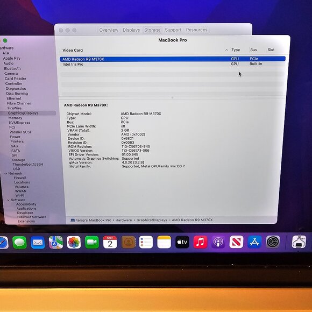312x312 pixels.
Task: Select Card Reader in sidebar
Action: point(15,79)
